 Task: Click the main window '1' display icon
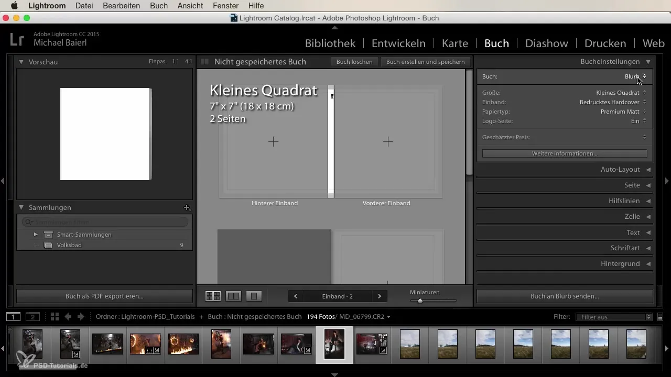(x=14, y=317)
